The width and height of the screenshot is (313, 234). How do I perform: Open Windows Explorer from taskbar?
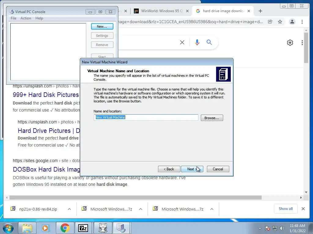(x=27, y=228)
